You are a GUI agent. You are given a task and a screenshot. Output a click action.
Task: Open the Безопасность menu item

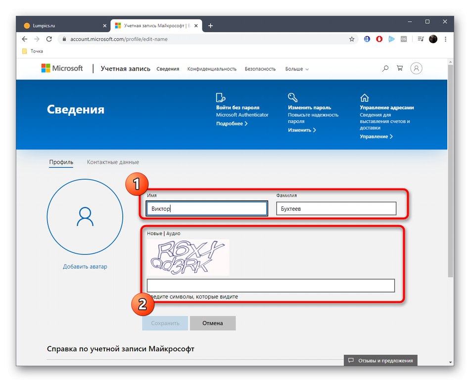pyautogui.click(x=260, y=69)
